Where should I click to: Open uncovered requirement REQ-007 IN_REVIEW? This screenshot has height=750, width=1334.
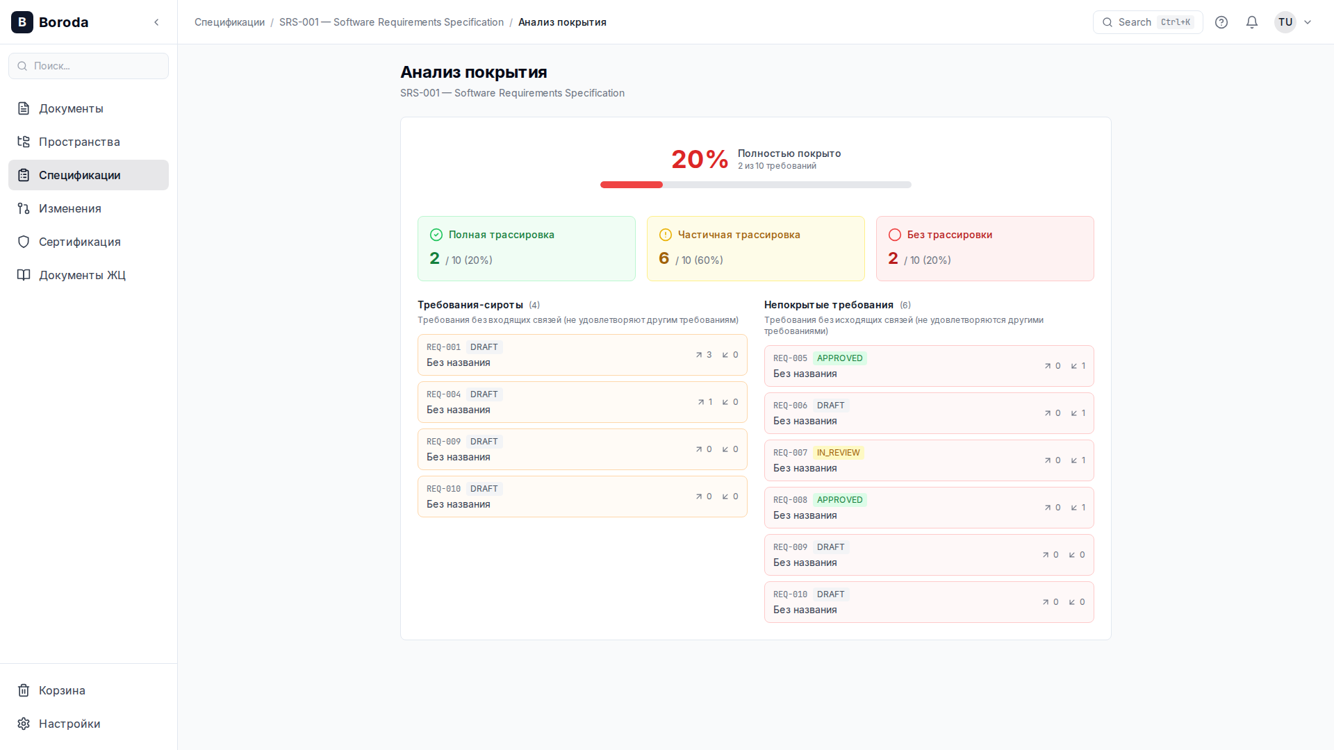(928, 460)
